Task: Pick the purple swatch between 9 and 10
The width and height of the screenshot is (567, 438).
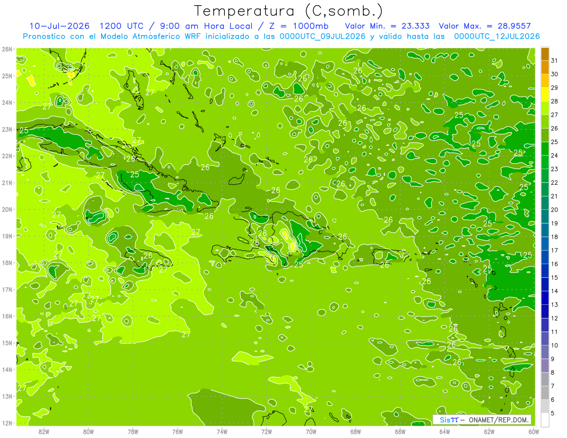Action: coord(545,352)
